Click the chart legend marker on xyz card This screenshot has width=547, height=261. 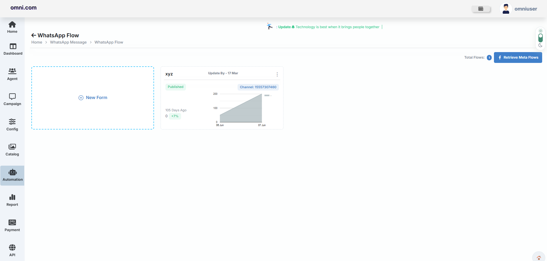coord(267,95)
